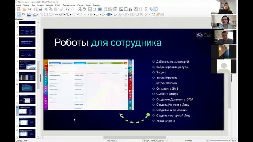Click the Open file folder icon
253x142 pixels.
pyautogui.click(x=25, y=9)
